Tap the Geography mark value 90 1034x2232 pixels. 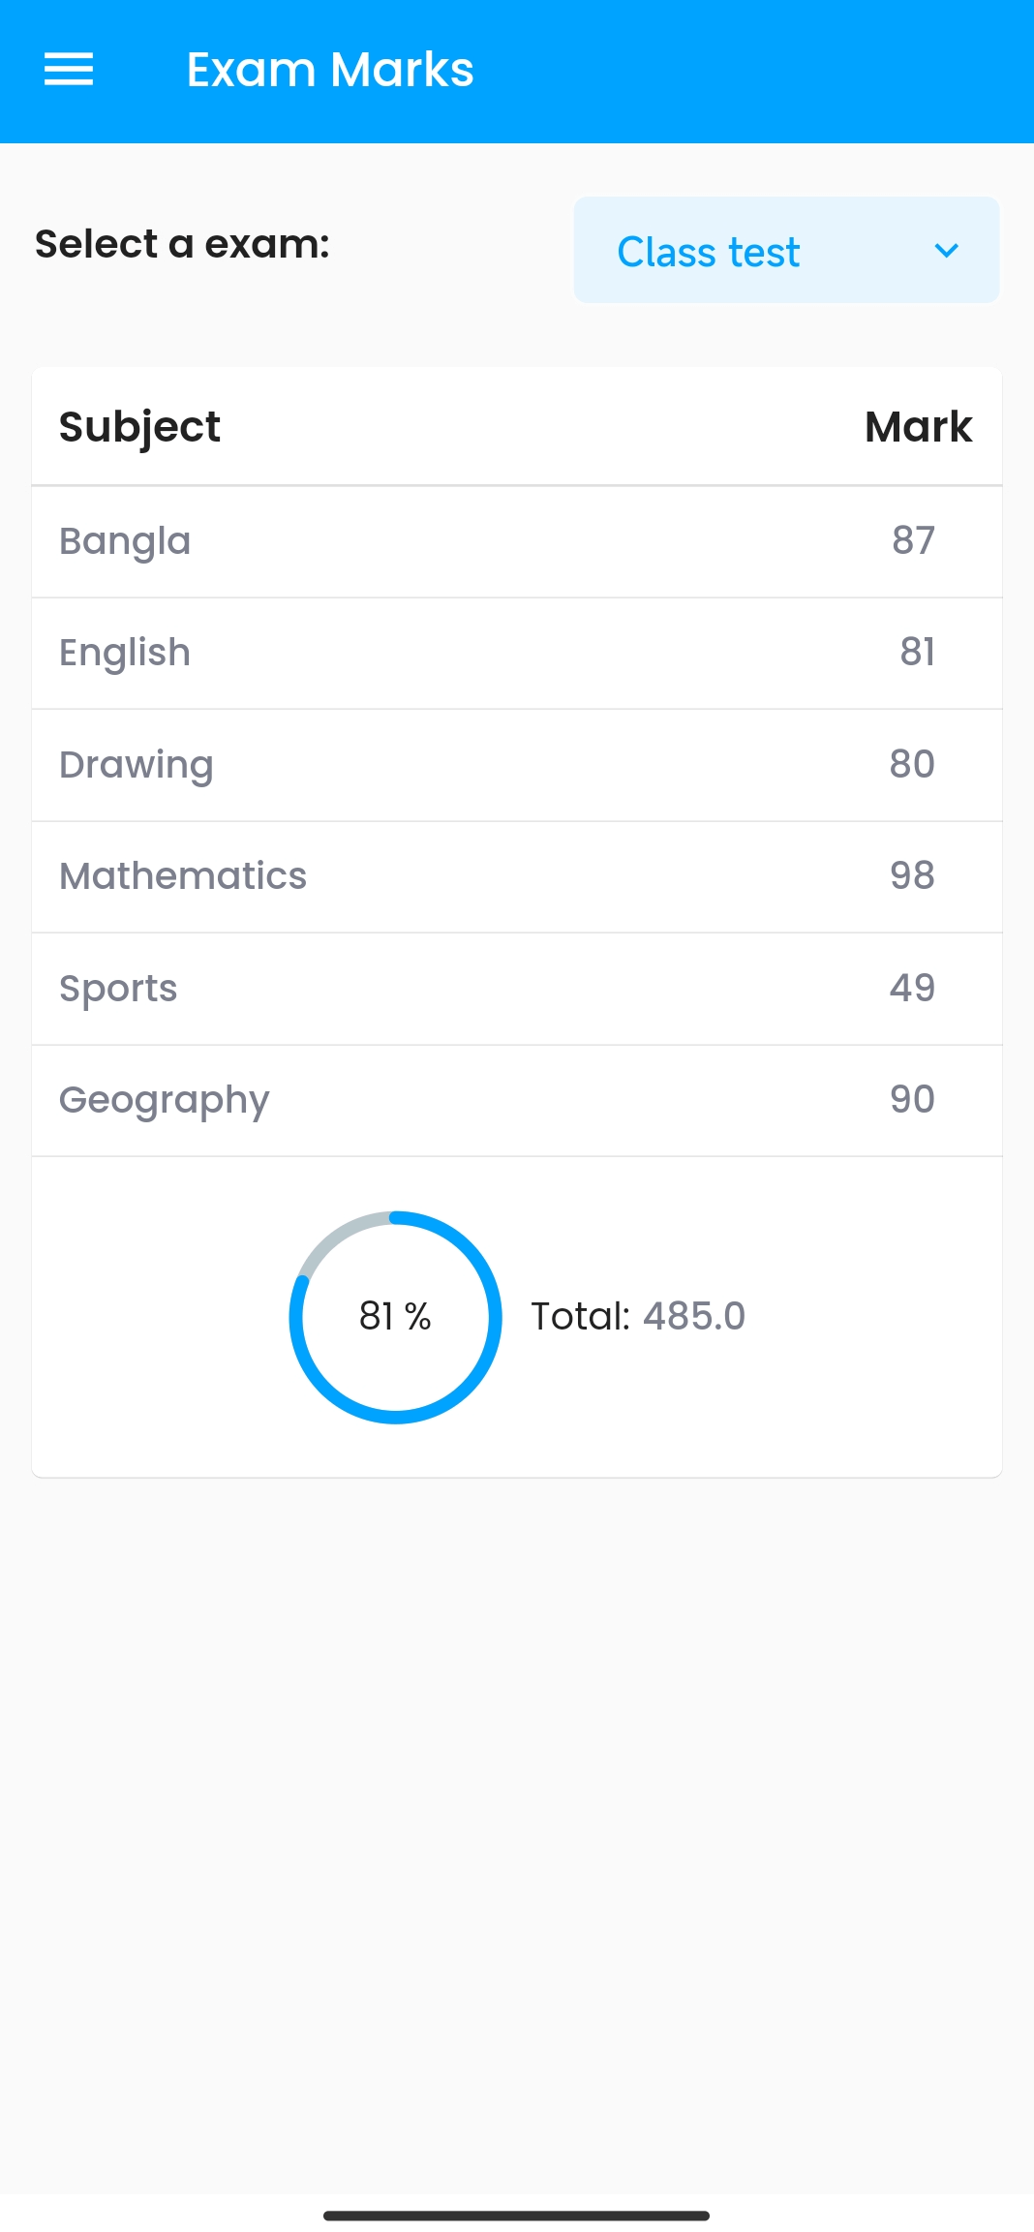[x=912, y=1099]
